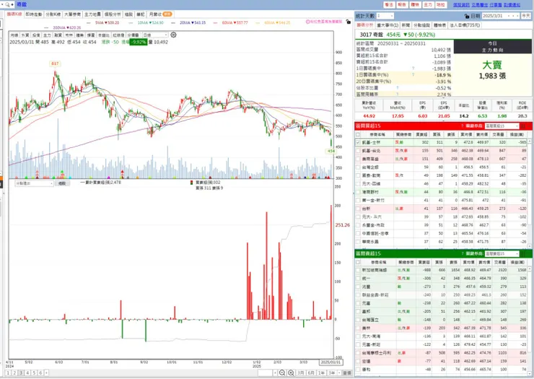Click the 新版 badge on 月營收 tab
The height and width of the screenshot is (379, 534).
[167, 14]
